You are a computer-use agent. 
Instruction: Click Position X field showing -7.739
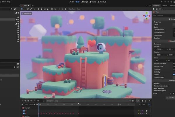pos(160,49)
